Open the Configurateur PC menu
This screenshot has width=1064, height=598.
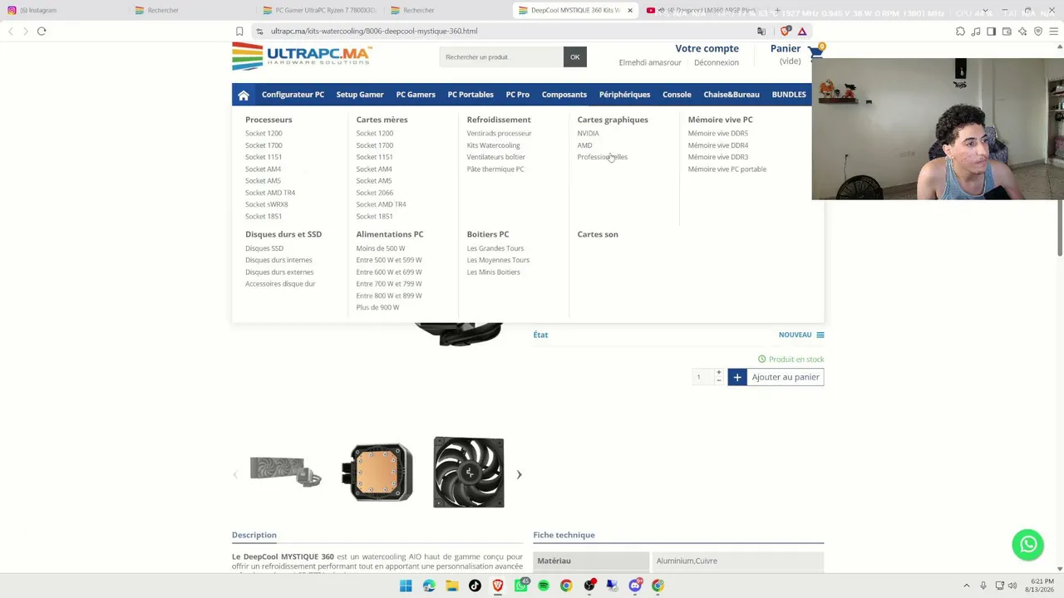click(293, 95)
